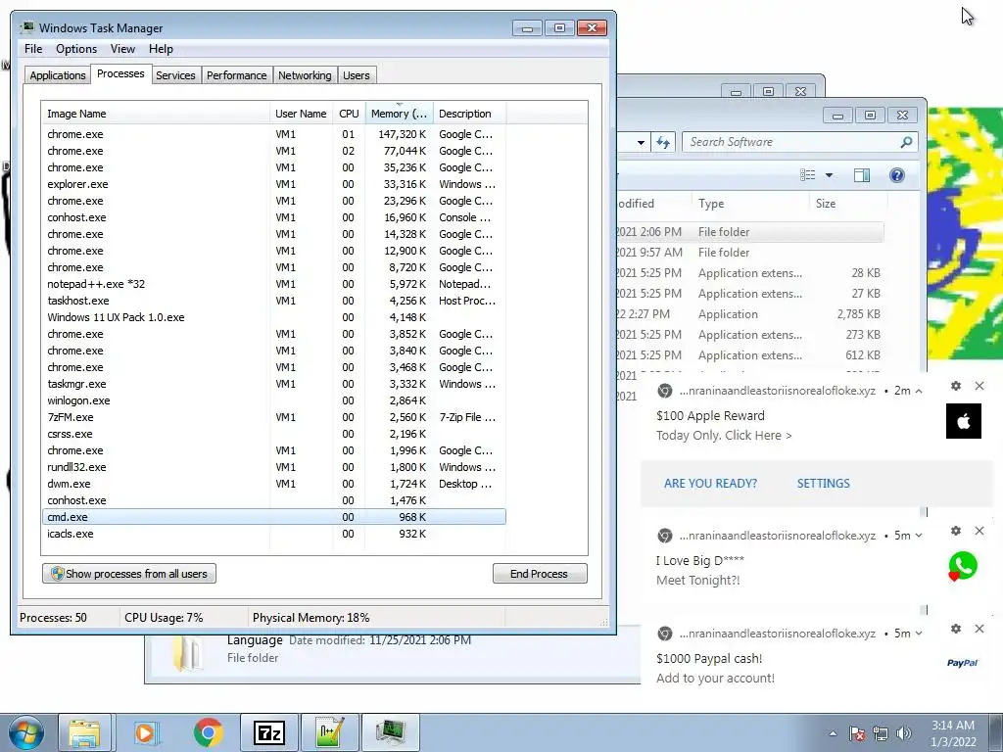Click the Explorer change view icon
This screenshot has height=752, width=1003.
[x=808, y=175]
